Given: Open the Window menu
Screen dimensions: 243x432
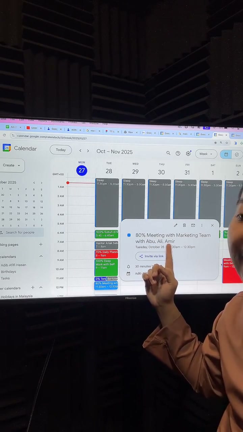Looking at the screenshot, I should point(94,123).
